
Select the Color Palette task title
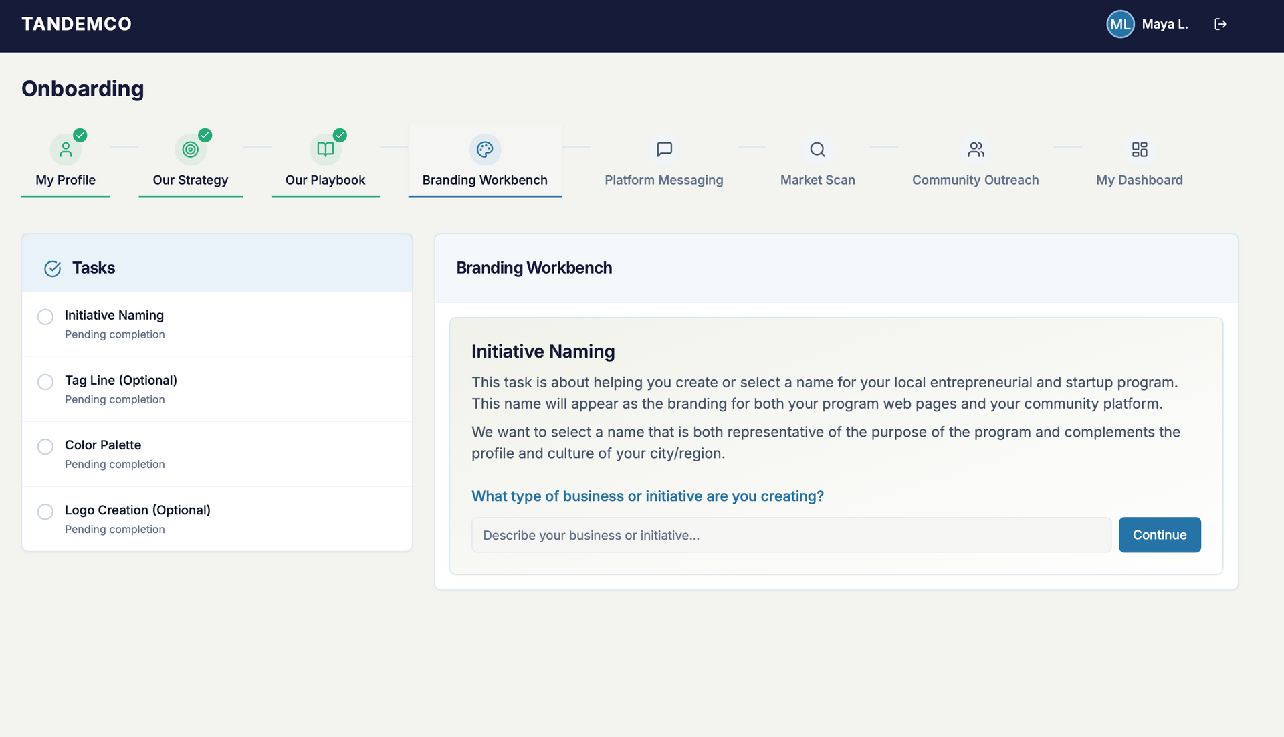coord(103,445)
